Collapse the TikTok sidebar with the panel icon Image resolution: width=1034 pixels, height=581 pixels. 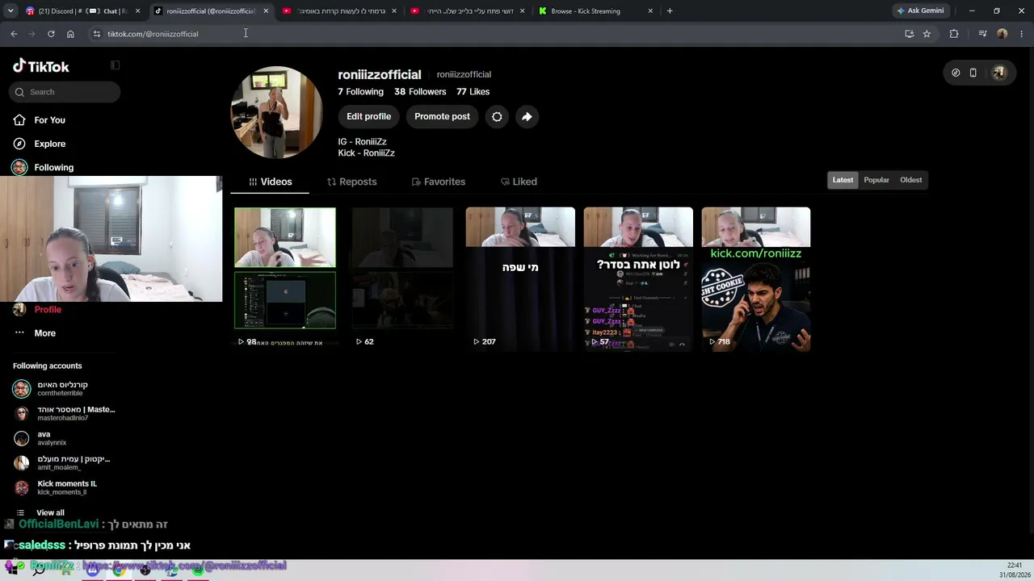[x=115, y=65]
